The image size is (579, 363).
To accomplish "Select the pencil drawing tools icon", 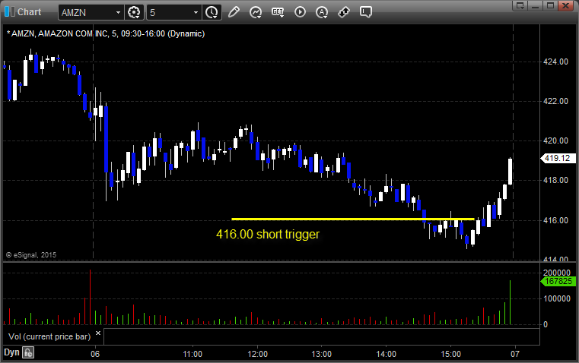I will [x=234, y=12].
